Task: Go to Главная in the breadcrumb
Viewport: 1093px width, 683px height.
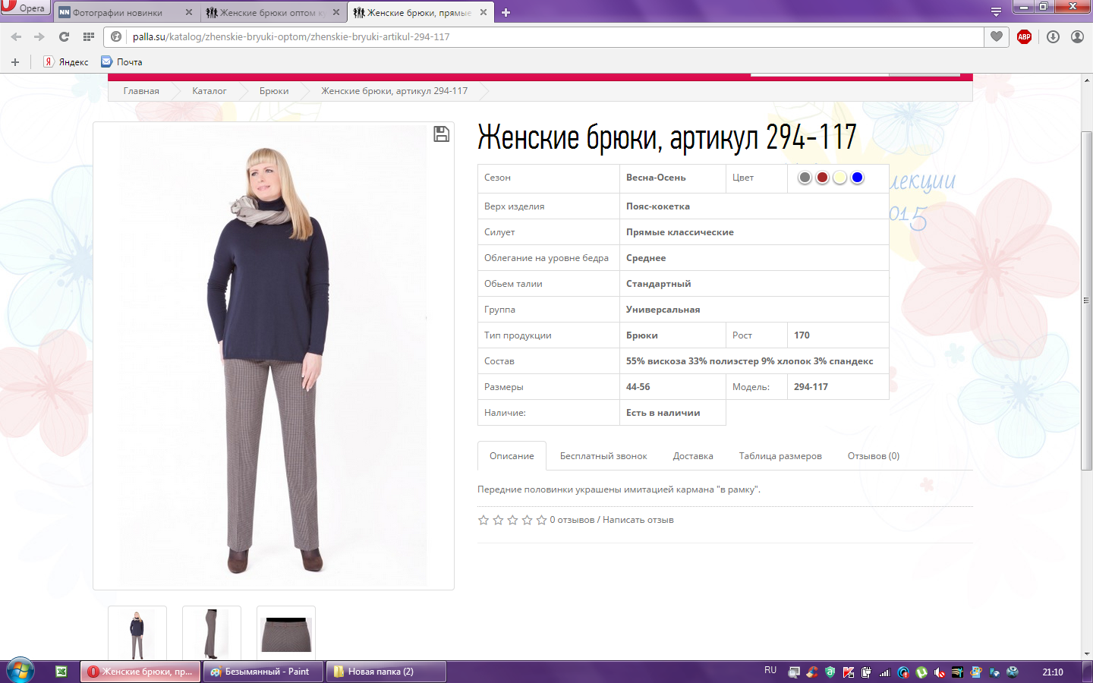Action: point(141,91)
